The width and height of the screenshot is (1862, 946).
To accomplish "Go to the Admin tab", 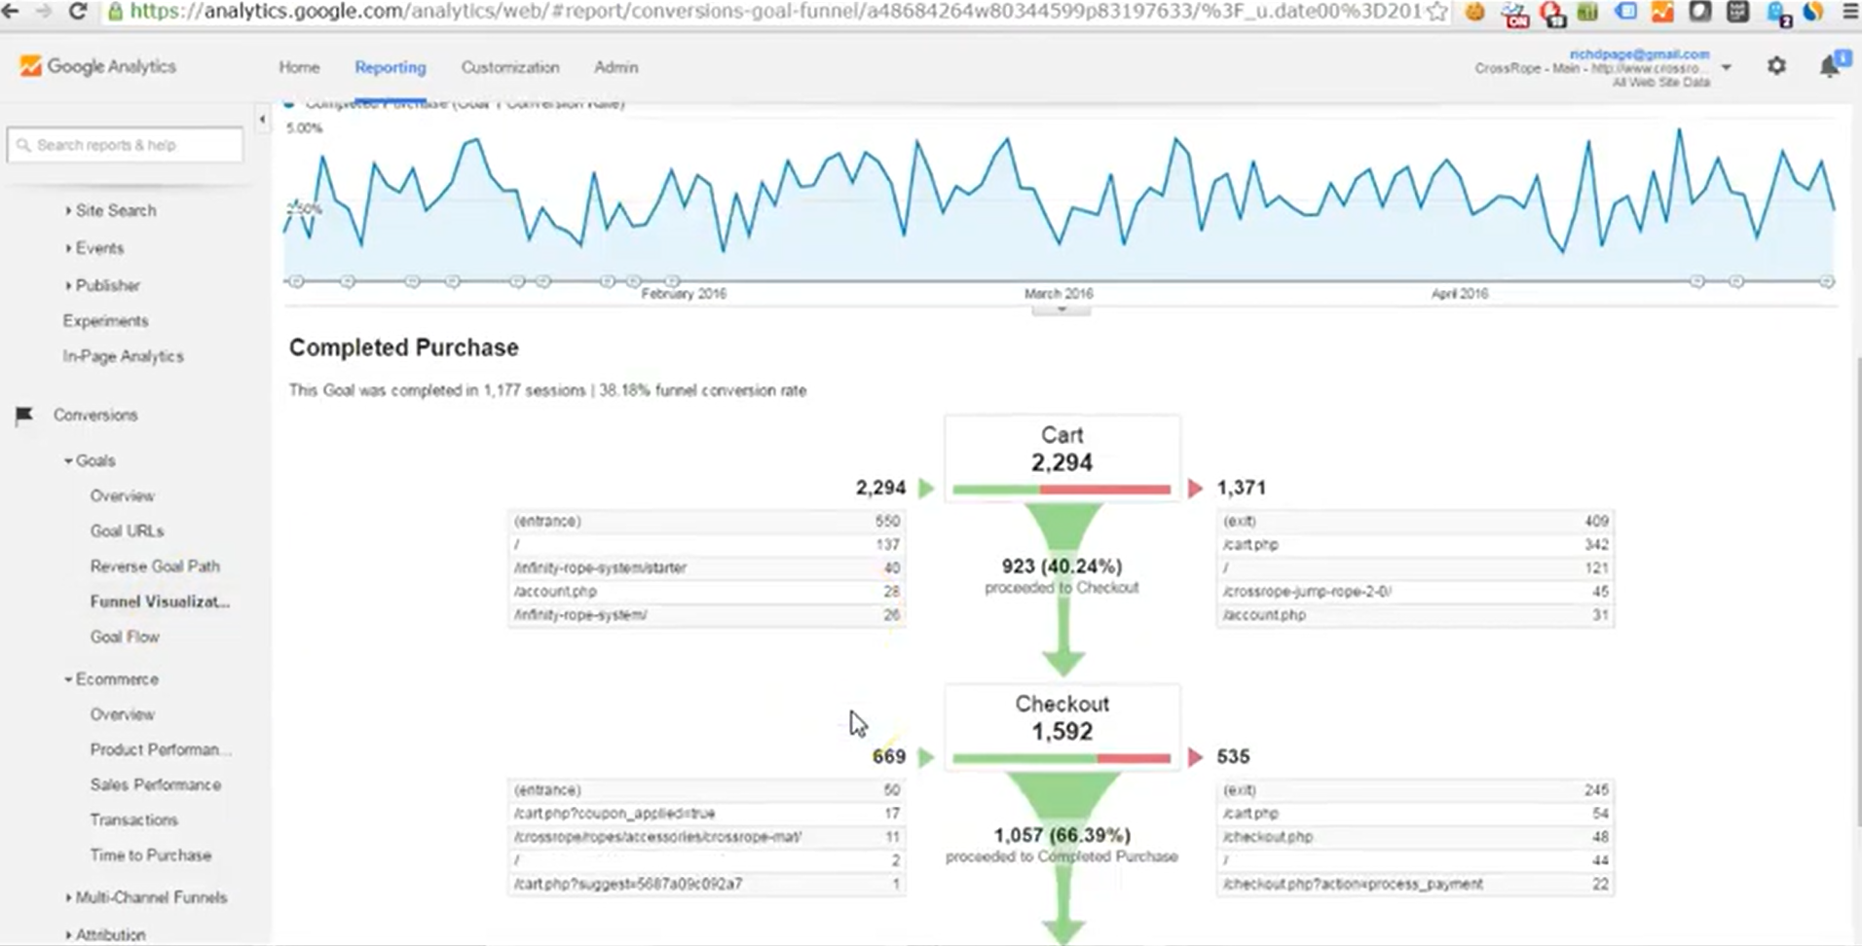I will 616,67.
